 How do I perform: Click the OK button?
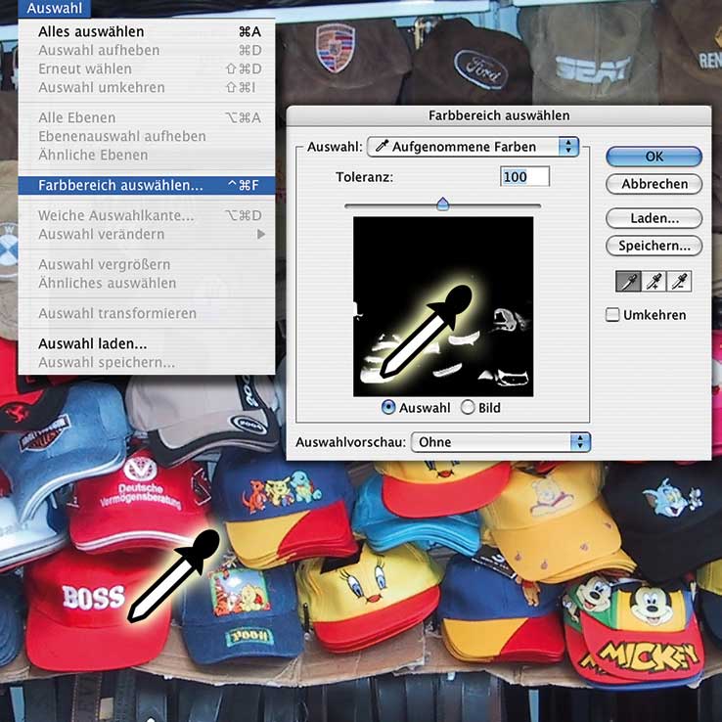(654, 157)
